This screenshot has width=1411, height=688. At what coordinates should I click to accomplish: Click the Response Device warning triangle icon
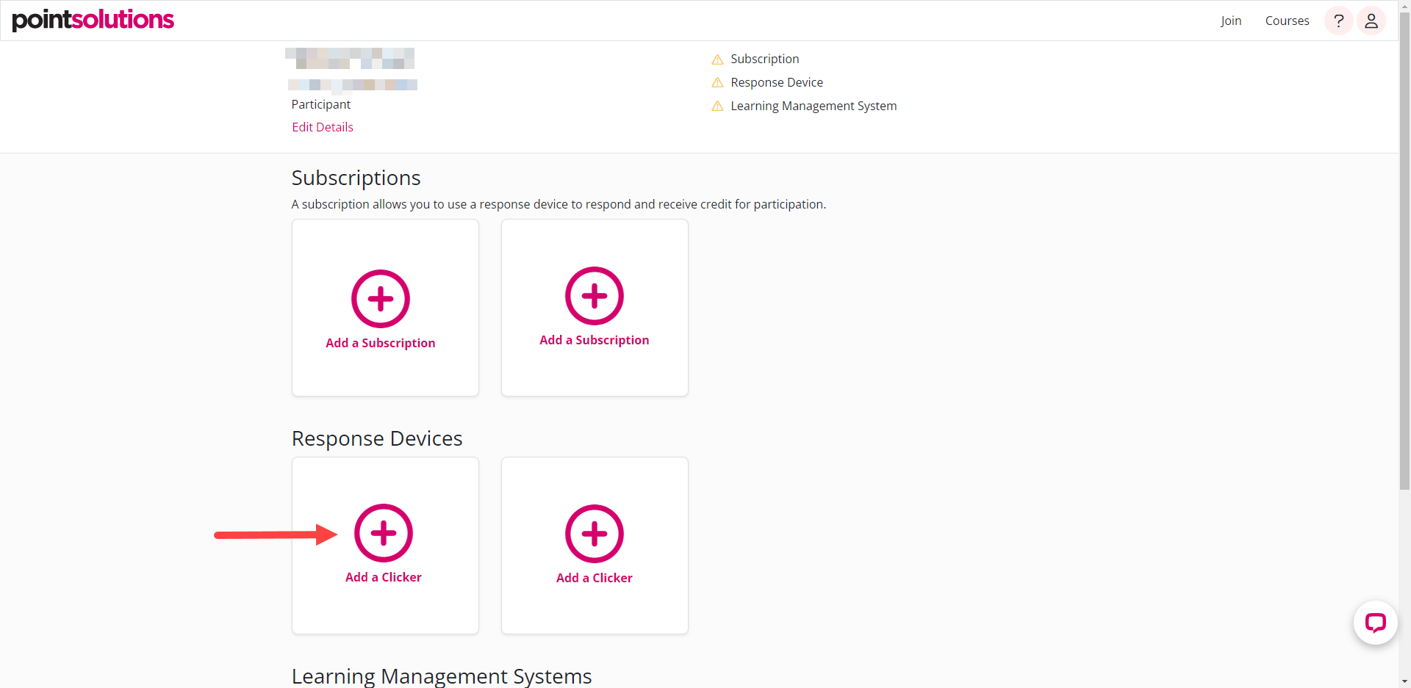[717, 82]
